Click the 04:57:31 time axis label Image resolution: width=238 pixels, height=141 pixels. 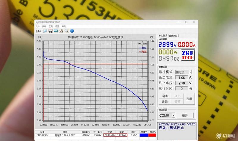coord(147,125)
